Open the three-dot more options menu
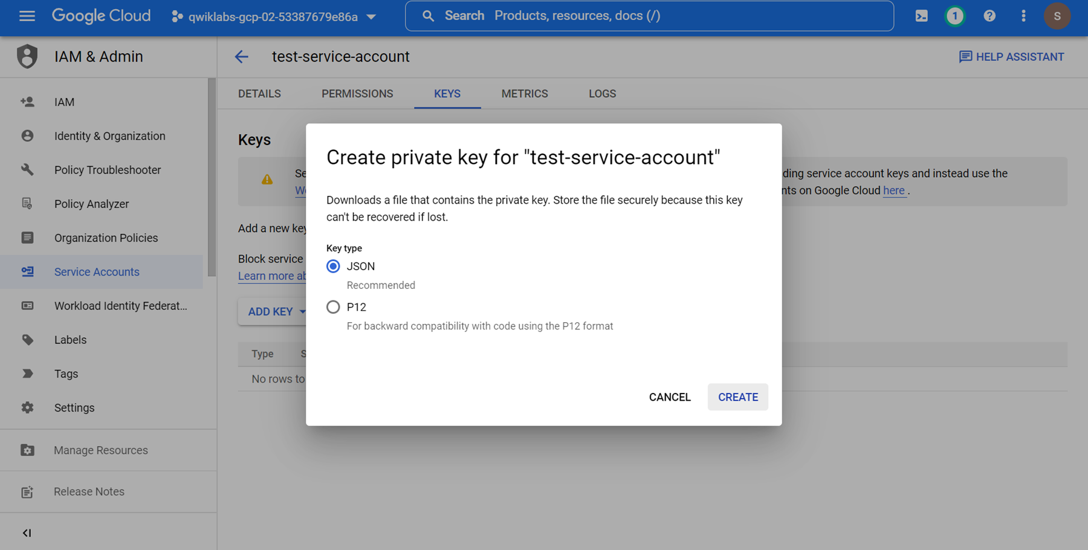 pyautogui.click(x=1023, y=16)
